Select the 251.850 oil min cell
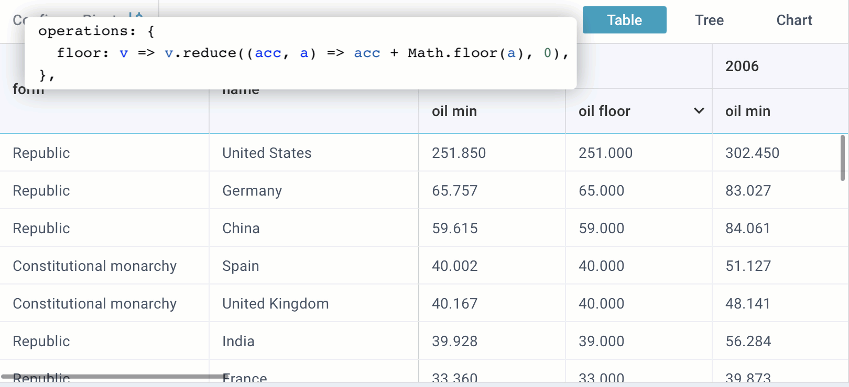Image resolution: width=849 pixels, height=387 pixels. coord(459,153)
